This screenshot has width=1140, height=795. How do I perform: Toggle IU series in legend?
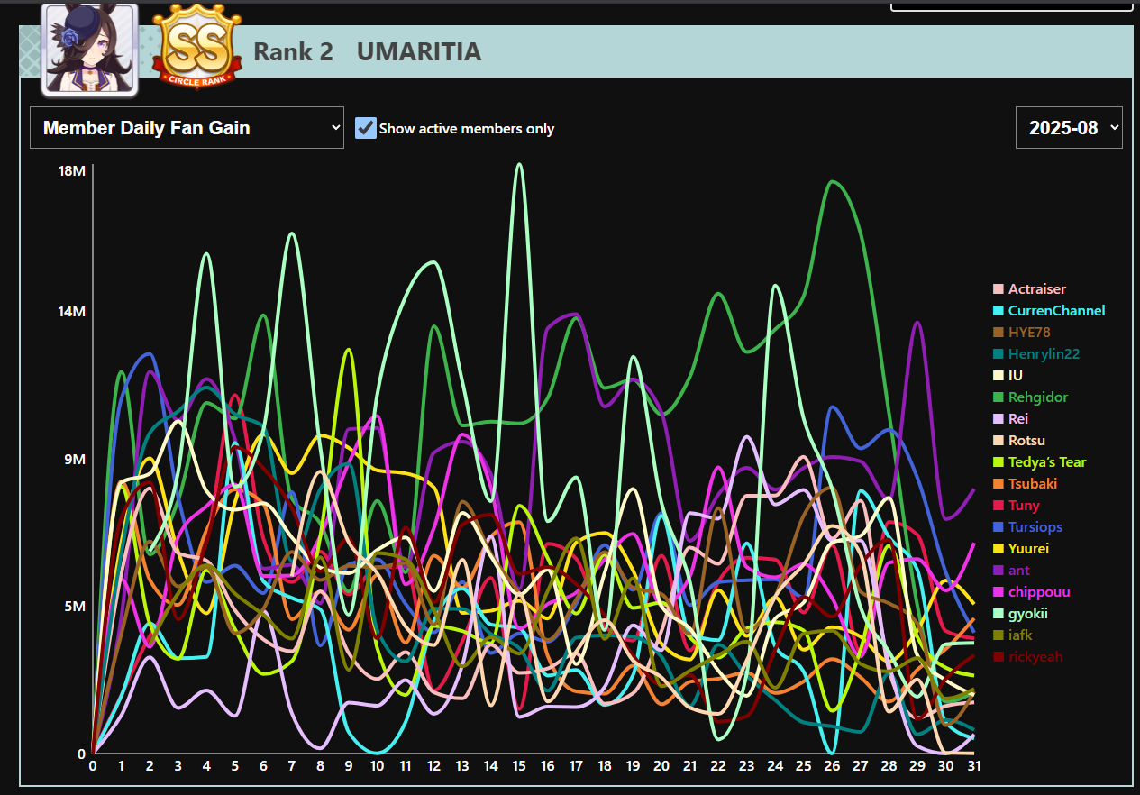point(1008,376)
